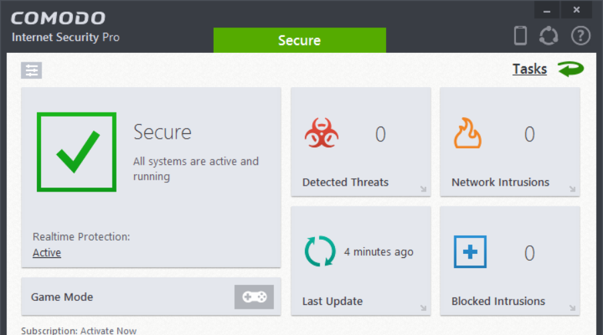Close the Comodo window
Image resolution: width=603 pixels, height=335 pixels.
pos(576,10)
